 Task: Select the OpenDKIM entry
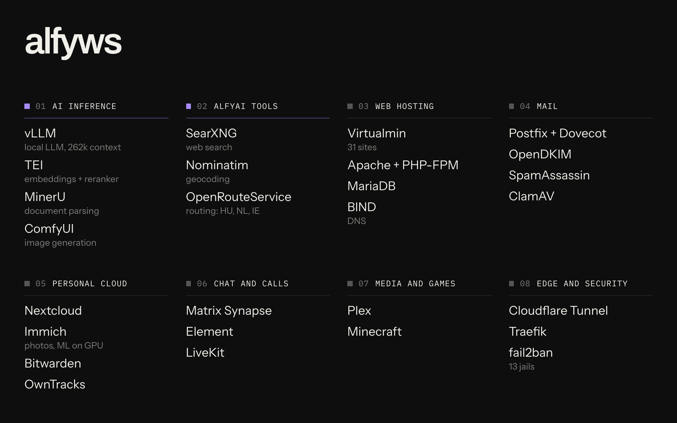coord(540,154)
